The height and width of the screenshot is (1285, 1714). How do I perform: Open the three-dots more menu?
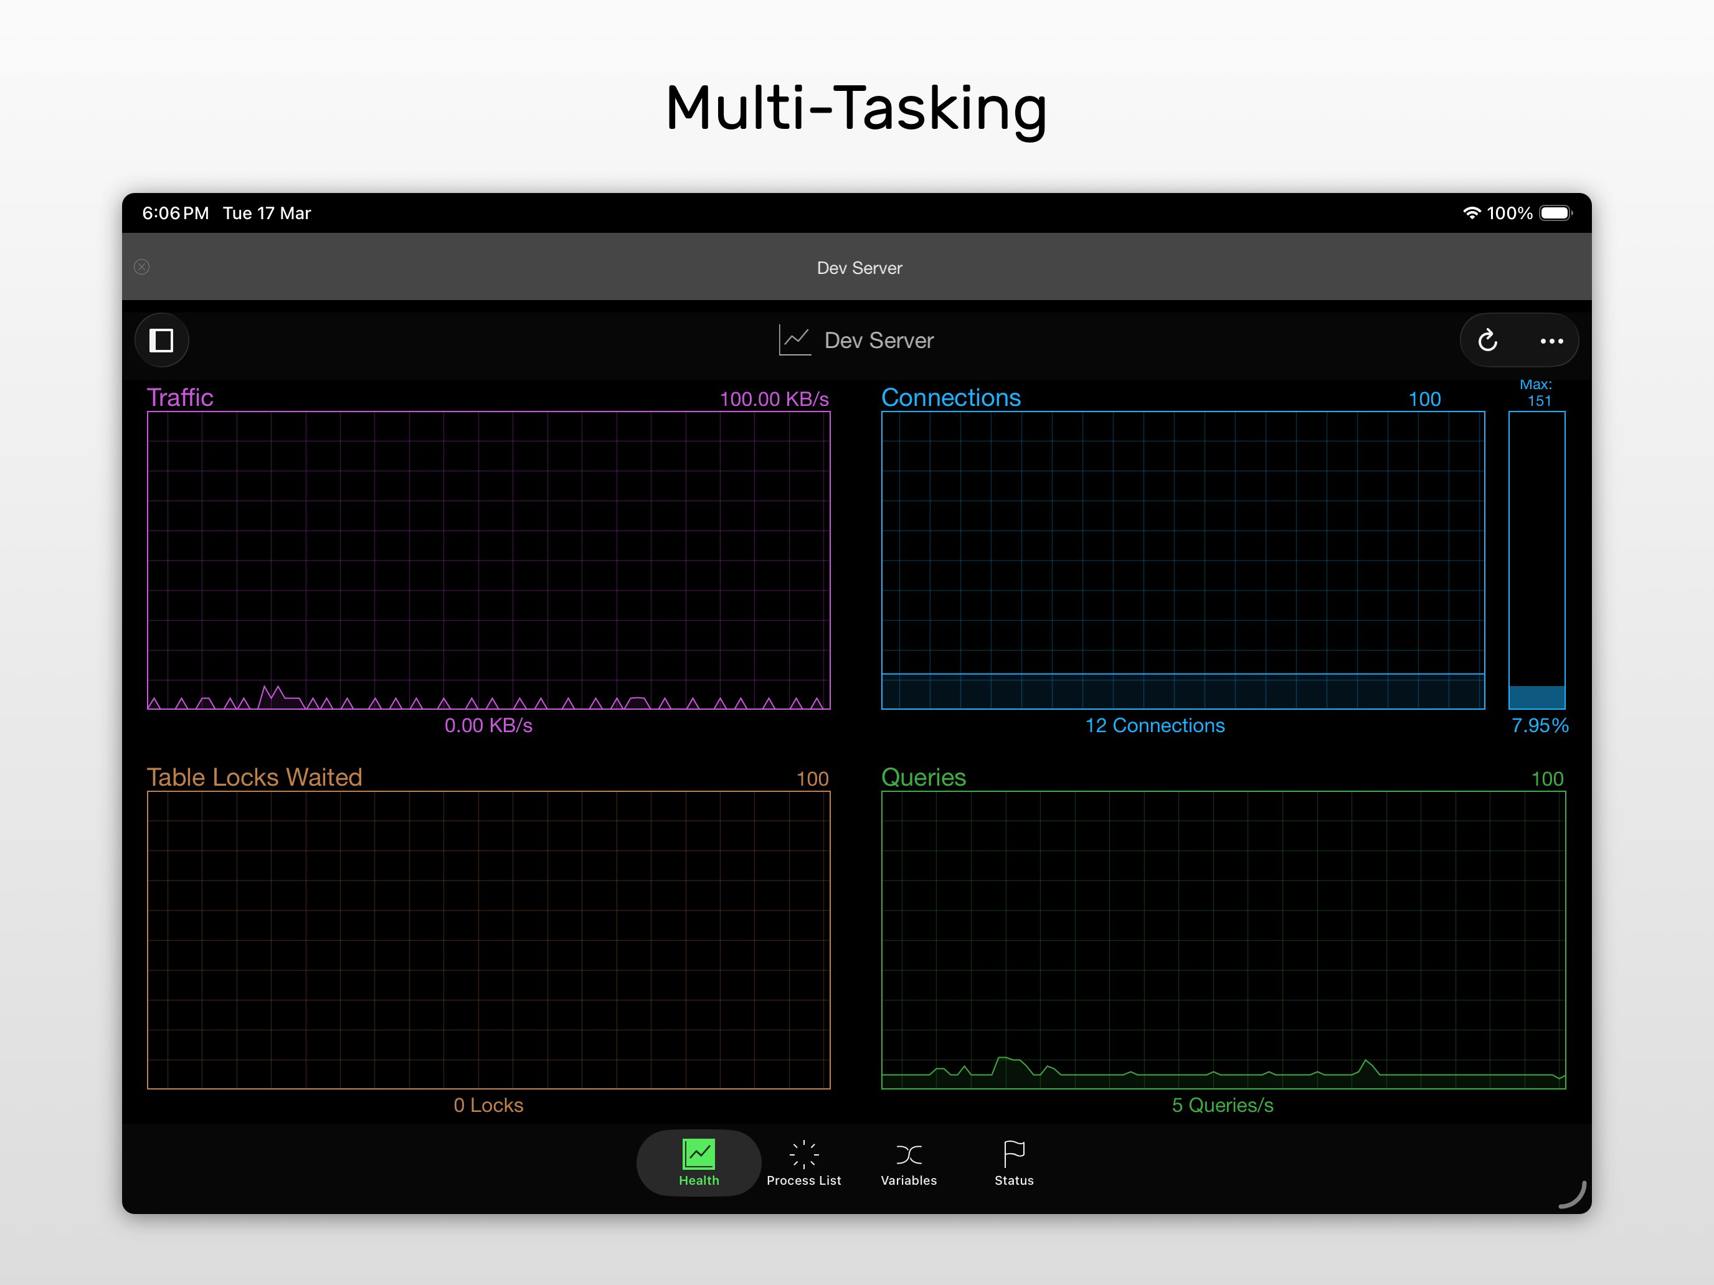(1551, 341)
